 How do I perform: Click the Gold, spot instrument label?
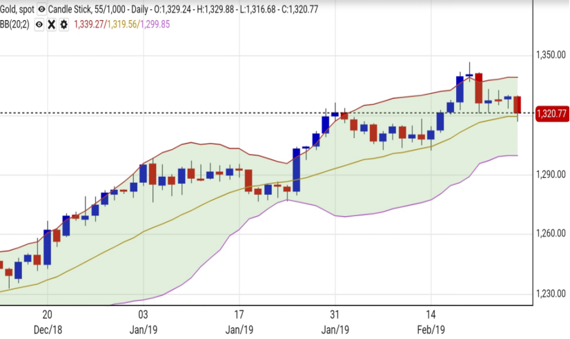tap(17, 10)
